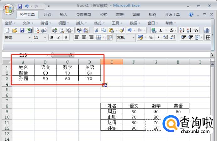Open the 审阅 ribbon tab
The height and width of the screenshot is (141, 217).
[136, 14]
